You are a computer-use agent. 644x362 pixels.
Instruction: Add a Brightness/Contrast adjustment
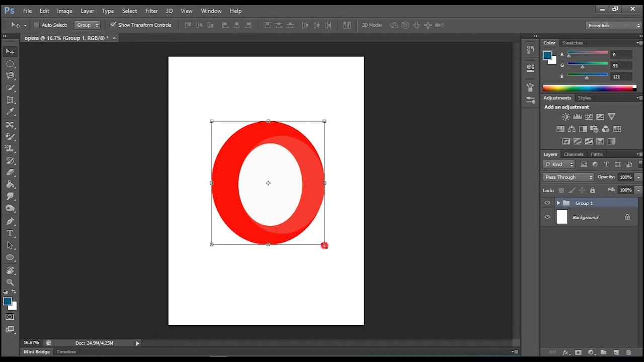tap(566, 117)
